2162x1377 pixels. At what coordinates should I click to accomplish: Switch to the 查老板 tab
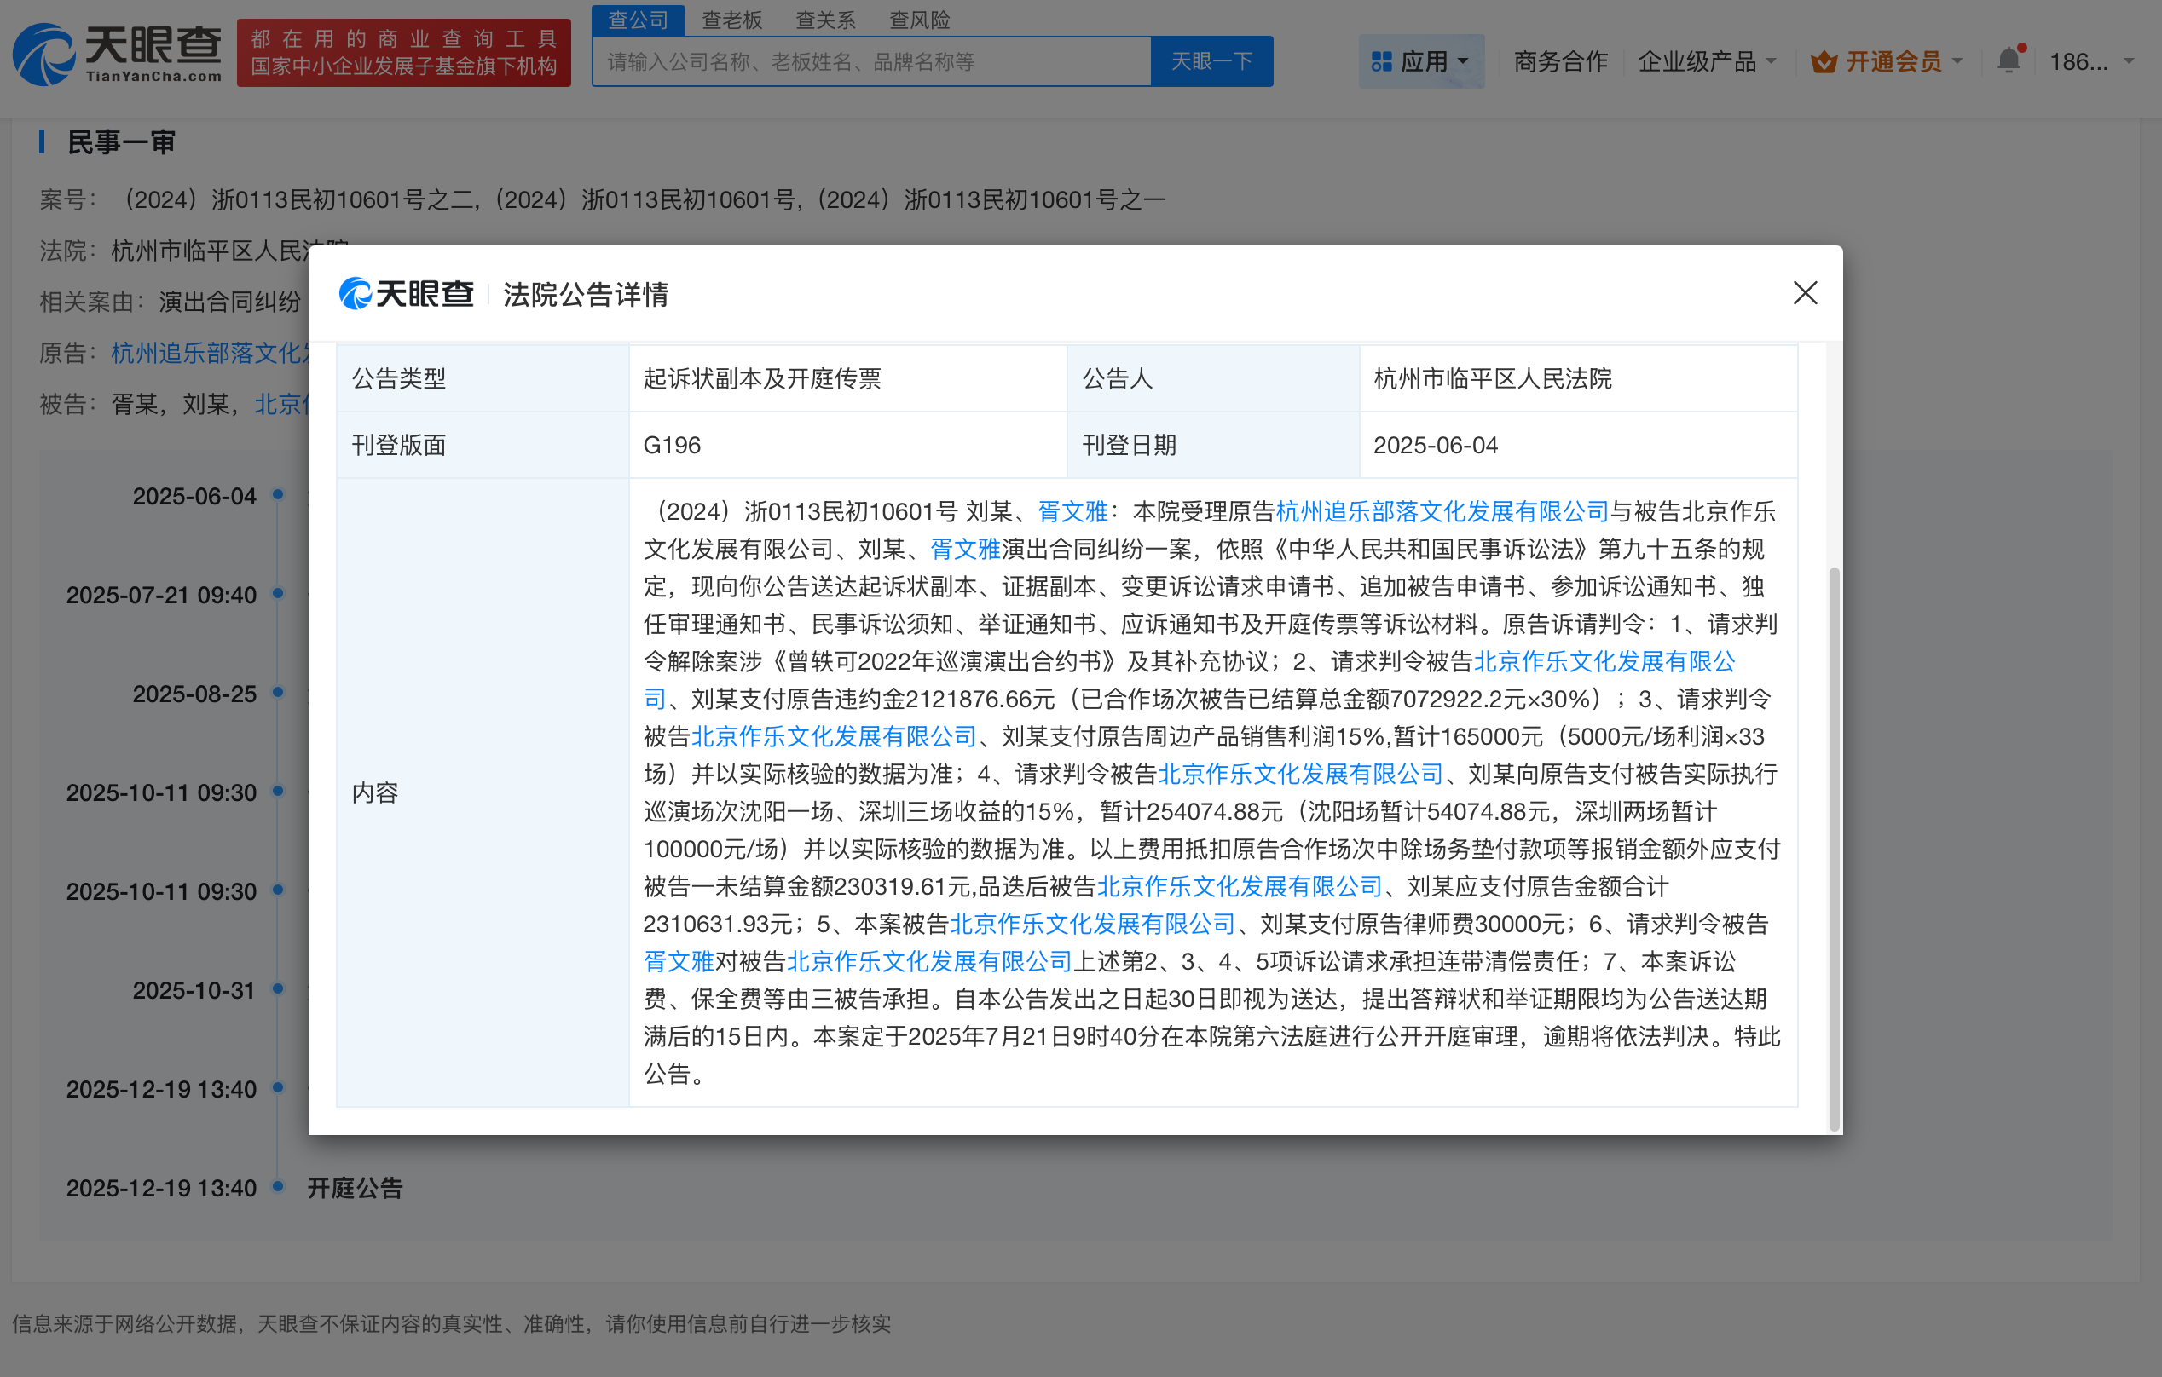coord(732,20)
